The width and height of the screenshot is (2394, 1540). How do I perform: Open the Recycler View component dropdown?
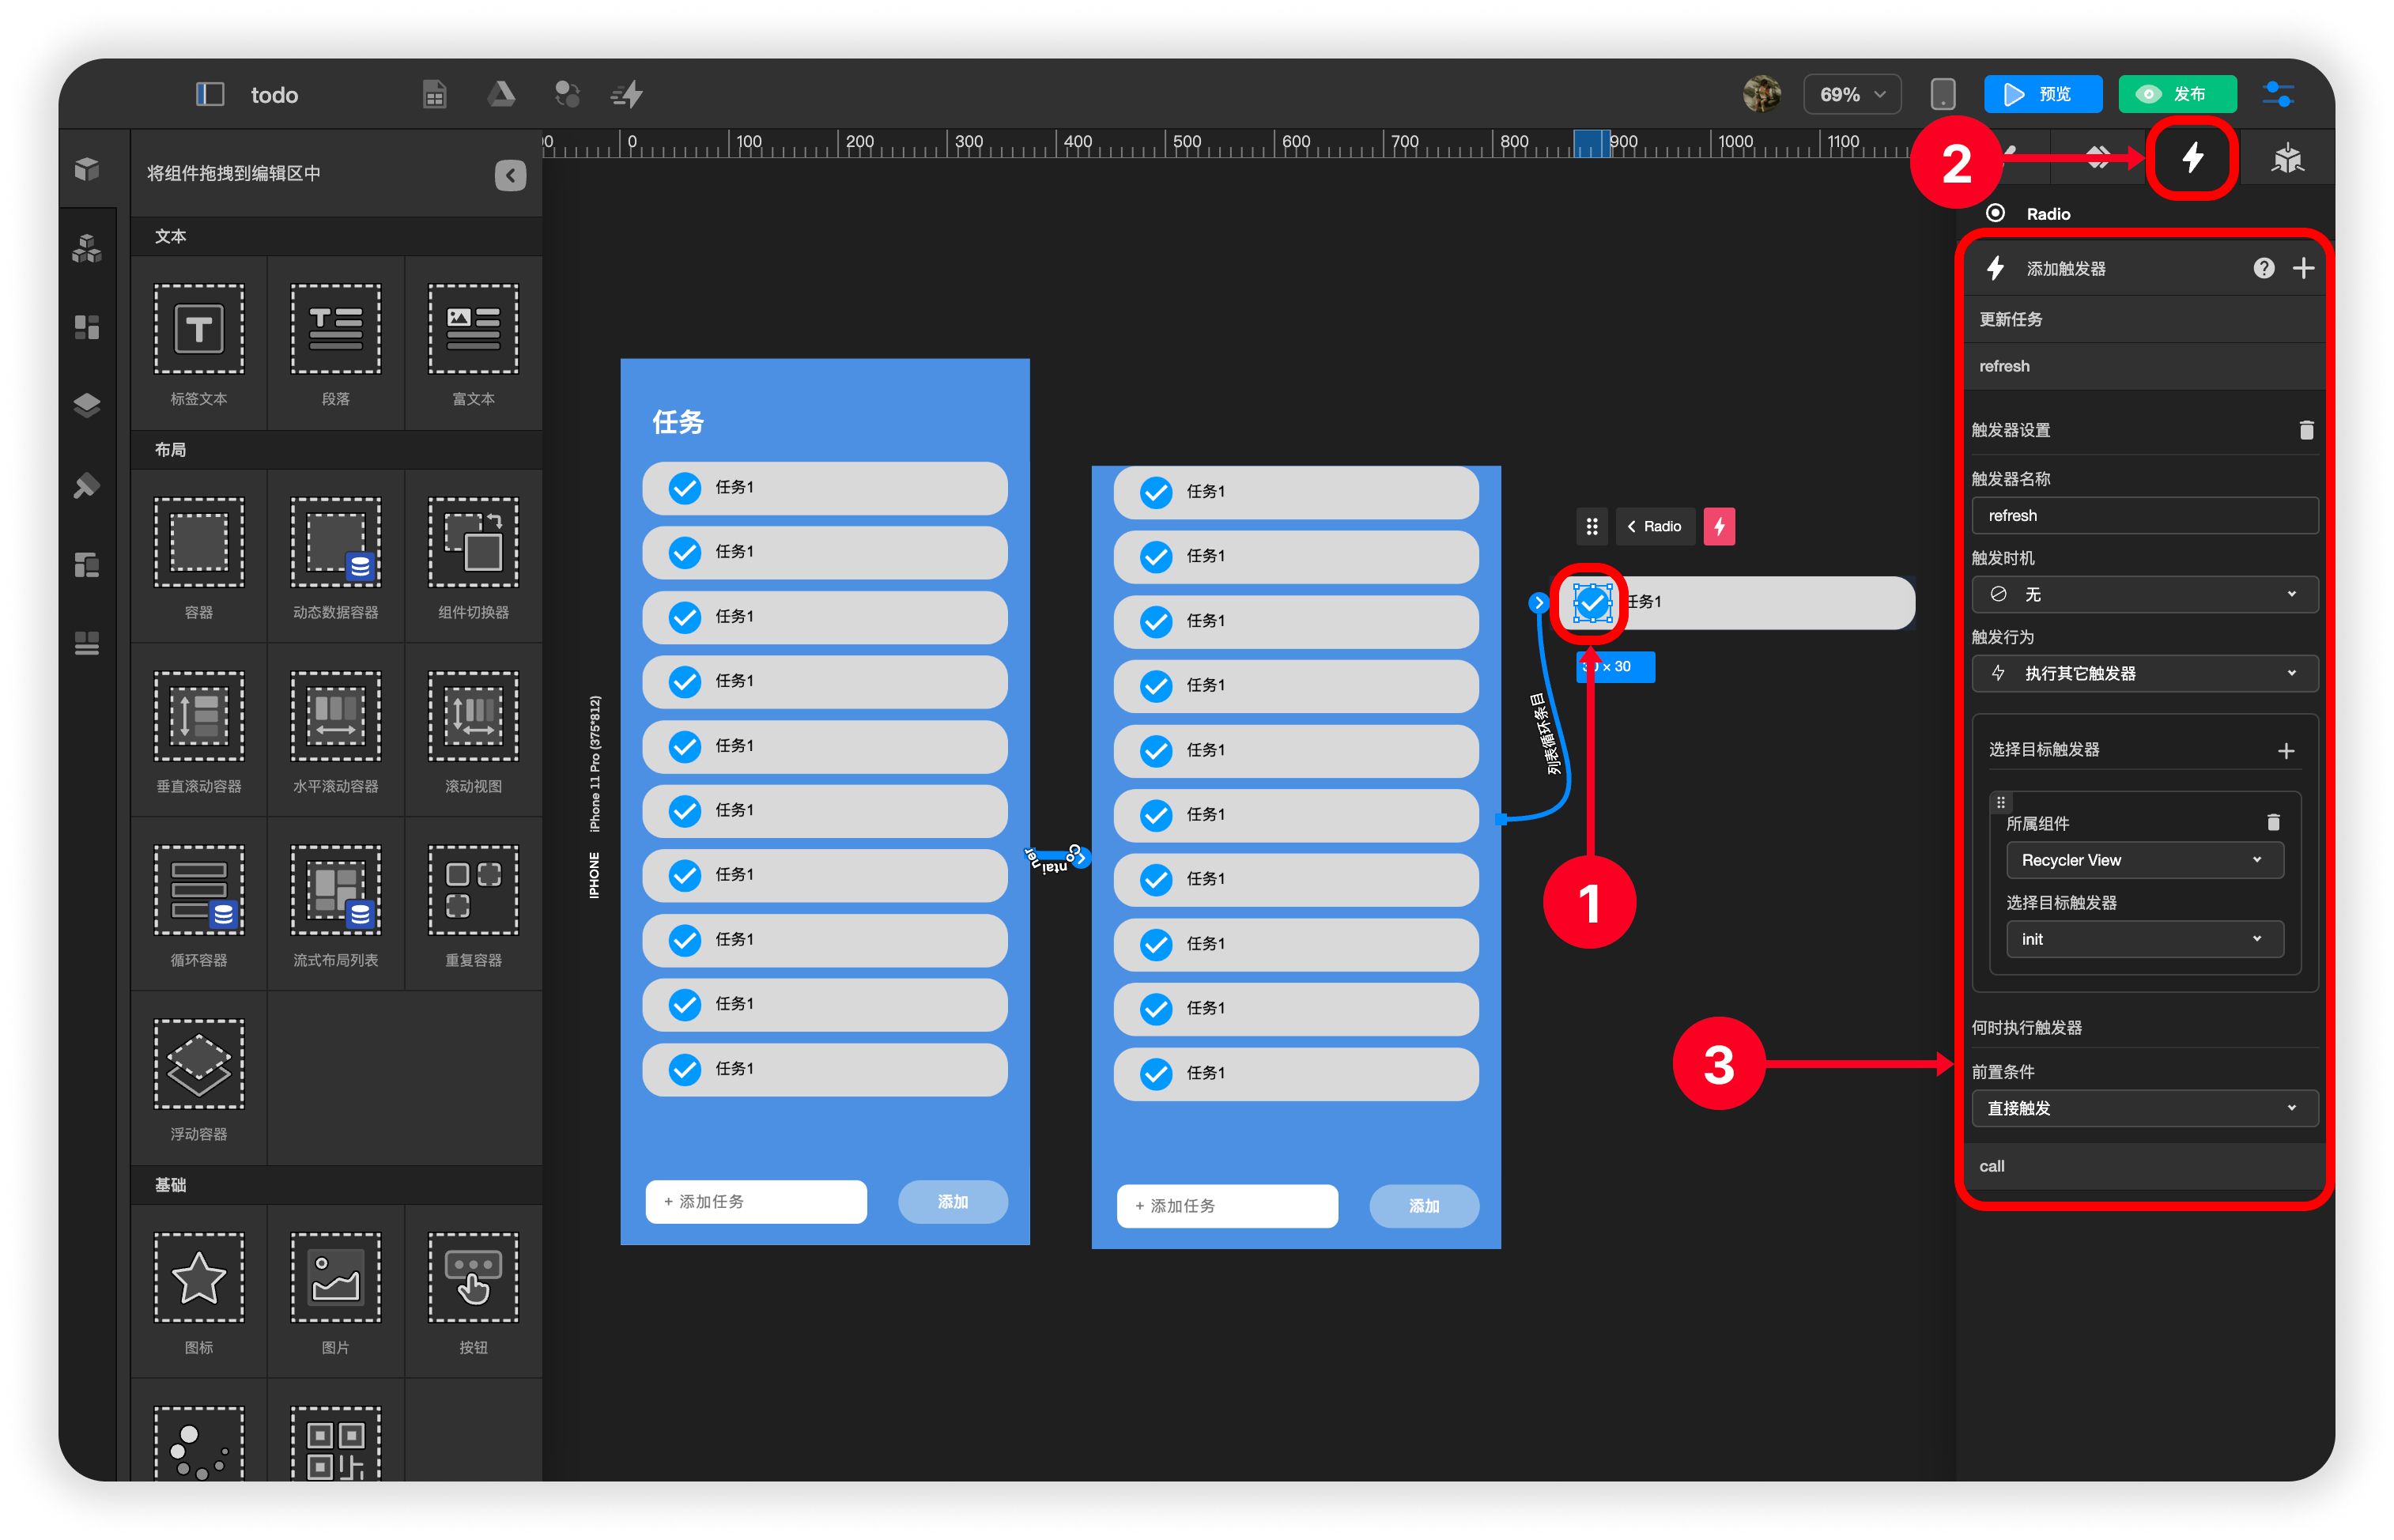pos(2144,860)
